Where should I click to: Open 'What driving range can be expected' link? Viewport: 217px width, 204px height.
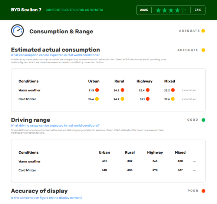55,126
